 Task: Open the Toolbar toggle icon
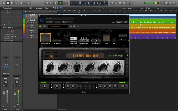12,3
